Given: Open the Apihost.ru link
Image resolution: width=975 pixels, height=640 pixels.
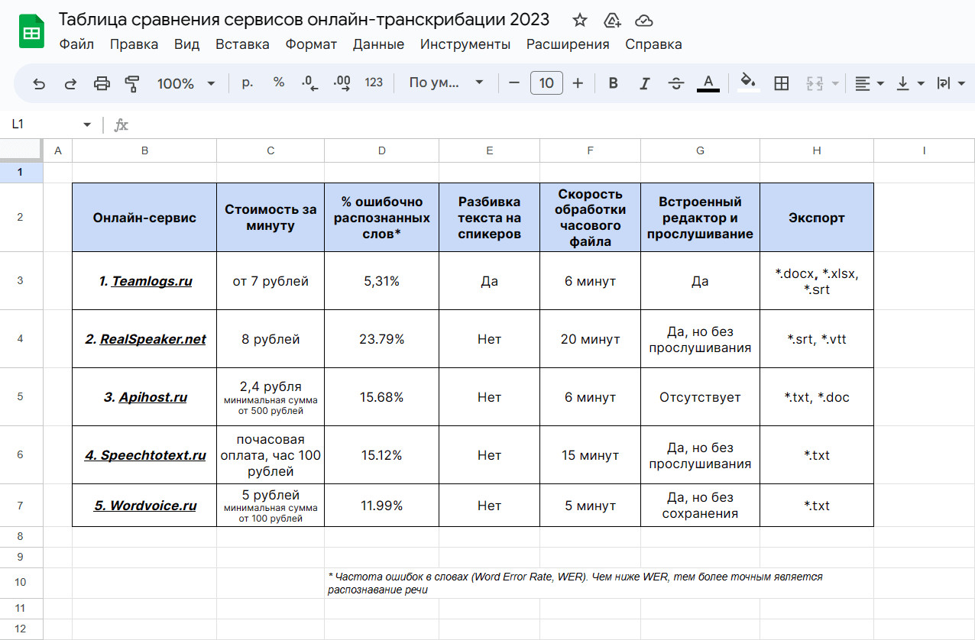Looking at the screenshot, I should click(153, 397).
